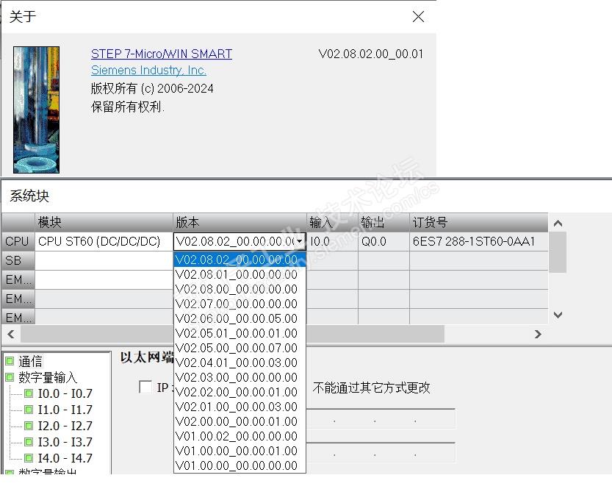Open the STEP 7-Micro/WIN SMART link
Image resolution: width=612 pixels, height=489 pixels.
(162, 54)
